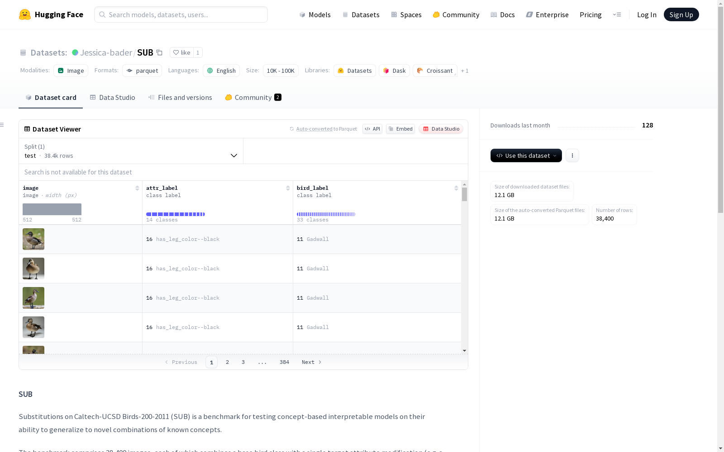Viewport: 724px width, 452px height.
Task: Open the API button in Dataset Viewer
Action: pyautogui.click(x=372, y=129)
